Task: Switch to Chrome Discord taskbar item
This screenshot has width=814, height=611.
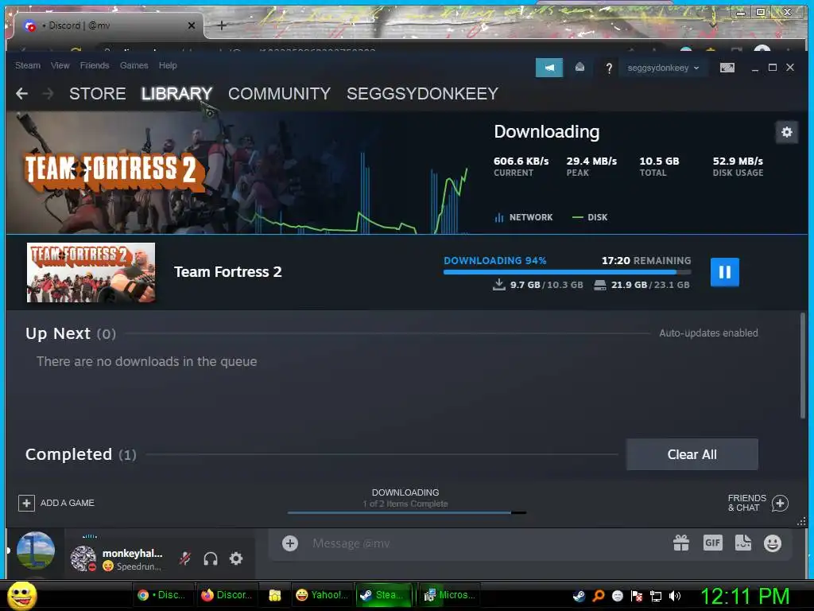Action: pyautogui.click(x=162, y=595)
